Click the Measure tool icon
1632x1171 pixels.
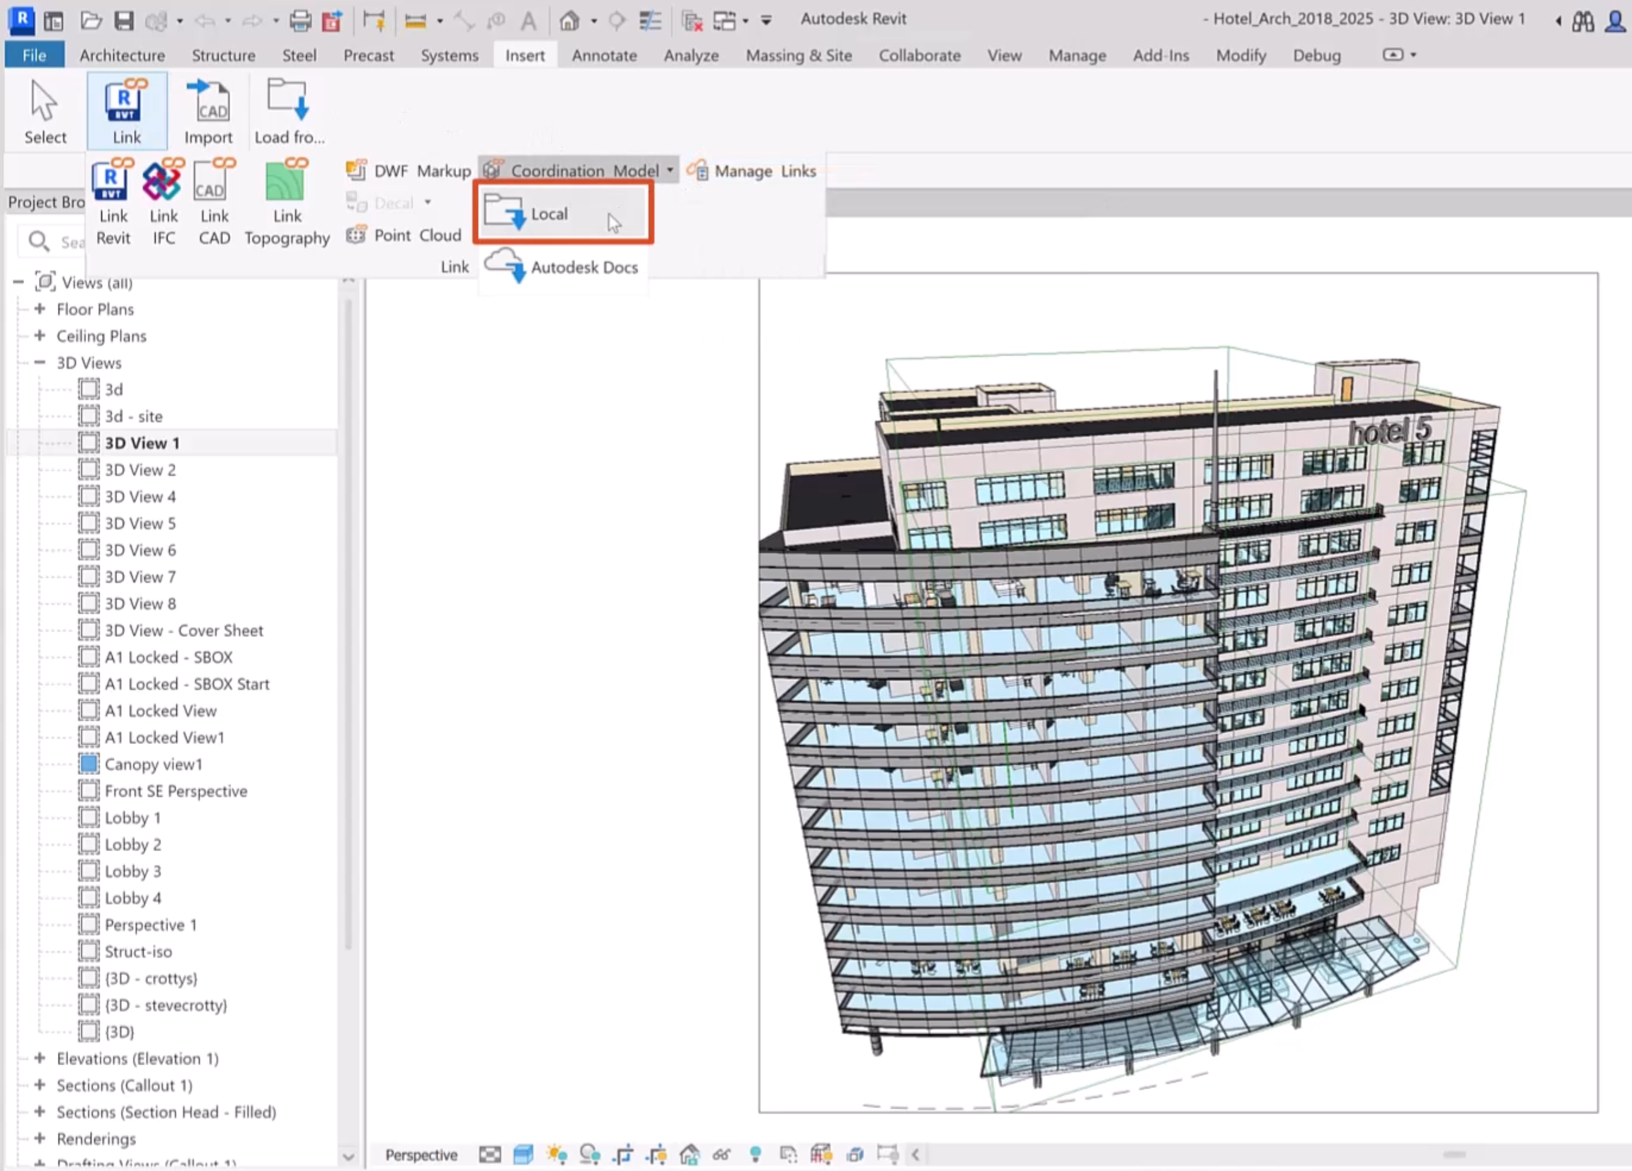[415, 20]
